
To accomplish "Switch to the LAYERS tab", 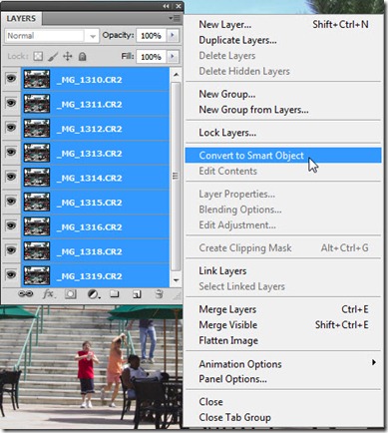I will [x=21, y=18].
